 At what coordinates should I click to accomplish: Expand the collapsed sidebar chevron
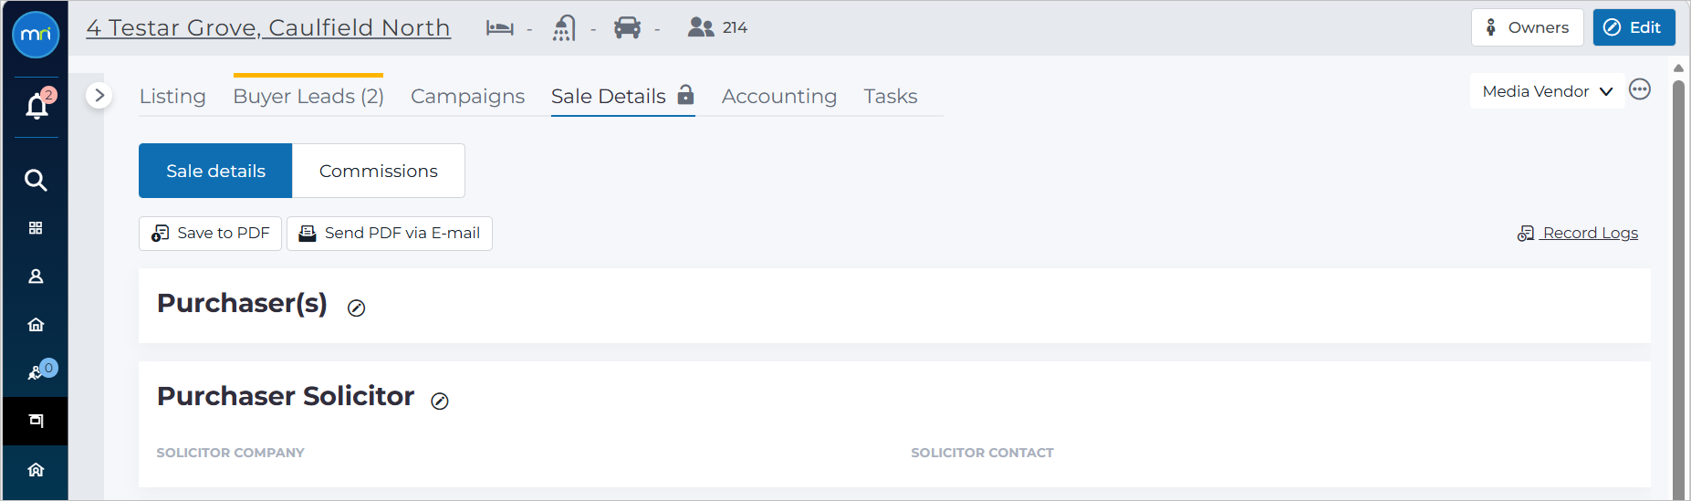(x=99, y=95)
